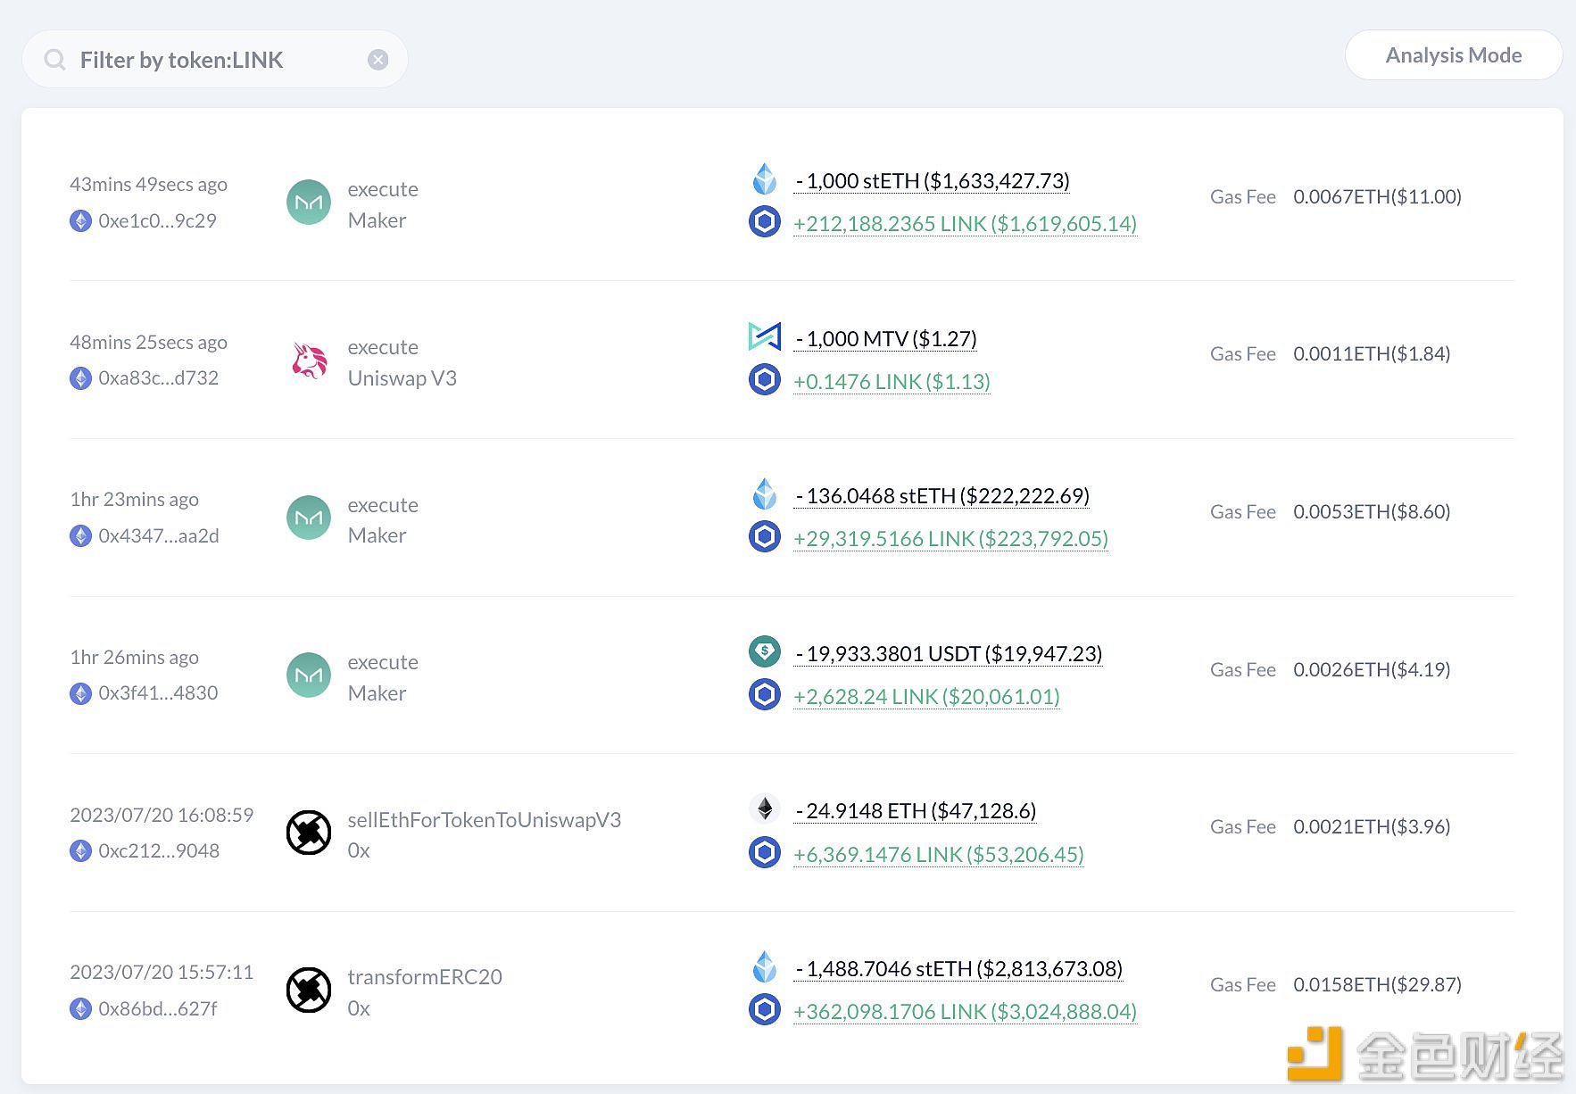Open transaction hash 0xc212...9048
Viewport: 1576px width, 1094px height.
click(159, 851)
